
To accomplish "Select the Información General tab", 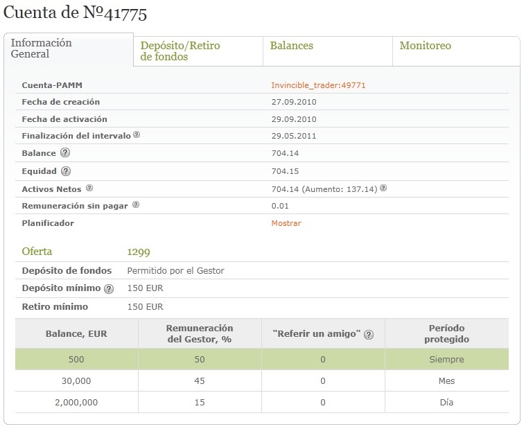I will point(69,49).
